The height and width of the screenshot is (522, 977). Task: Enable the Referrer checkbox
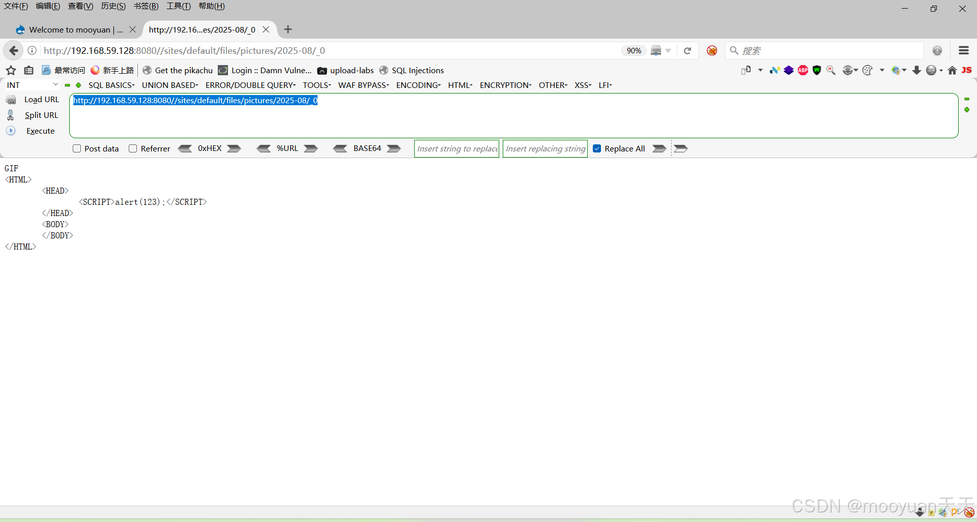(133, 148)
